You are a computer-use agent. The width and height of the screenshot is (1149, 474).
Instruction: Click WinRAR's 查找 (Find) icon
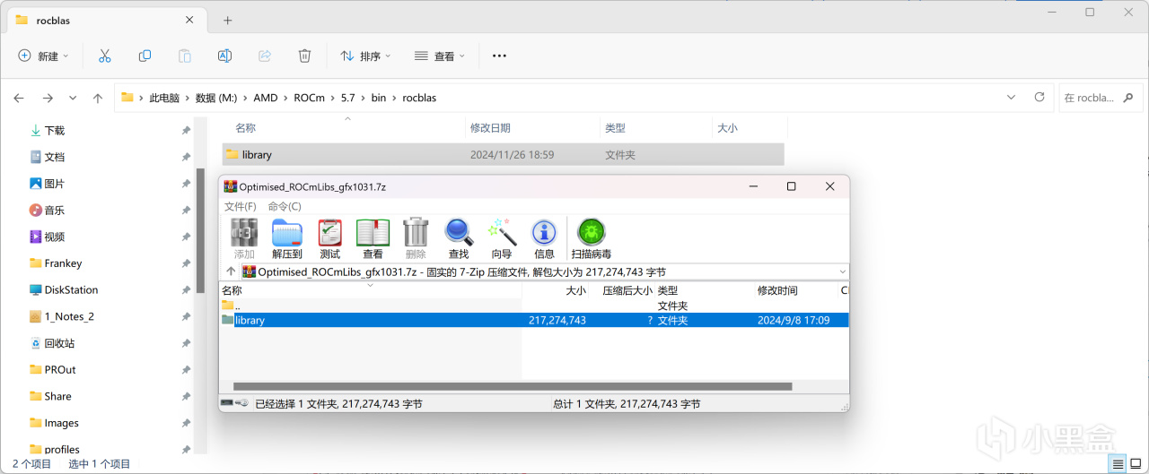459,238
